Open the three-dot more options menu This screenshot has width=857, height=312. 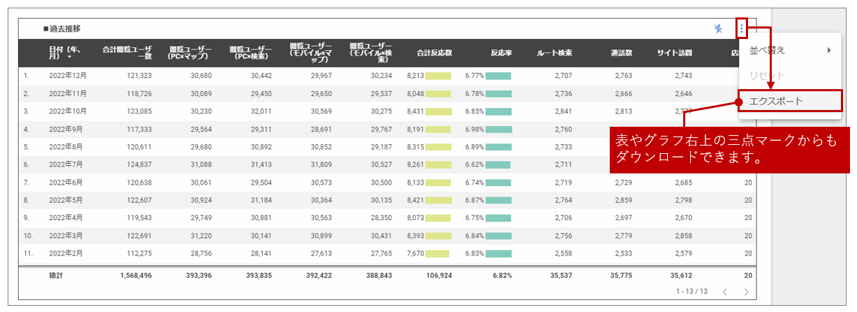[x=742, y=29]
